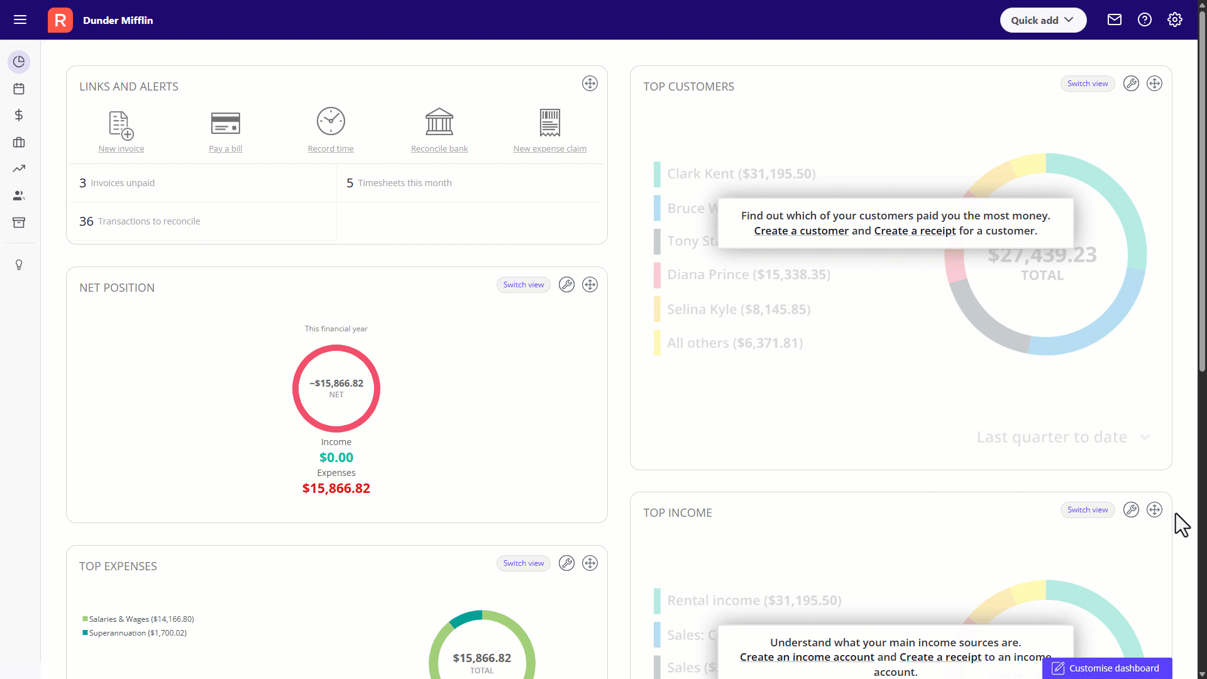Expand Last quarter to date dropdown
This screenshot has height=679, width=1207.
pyautogui.click(x=1062, y=437)
